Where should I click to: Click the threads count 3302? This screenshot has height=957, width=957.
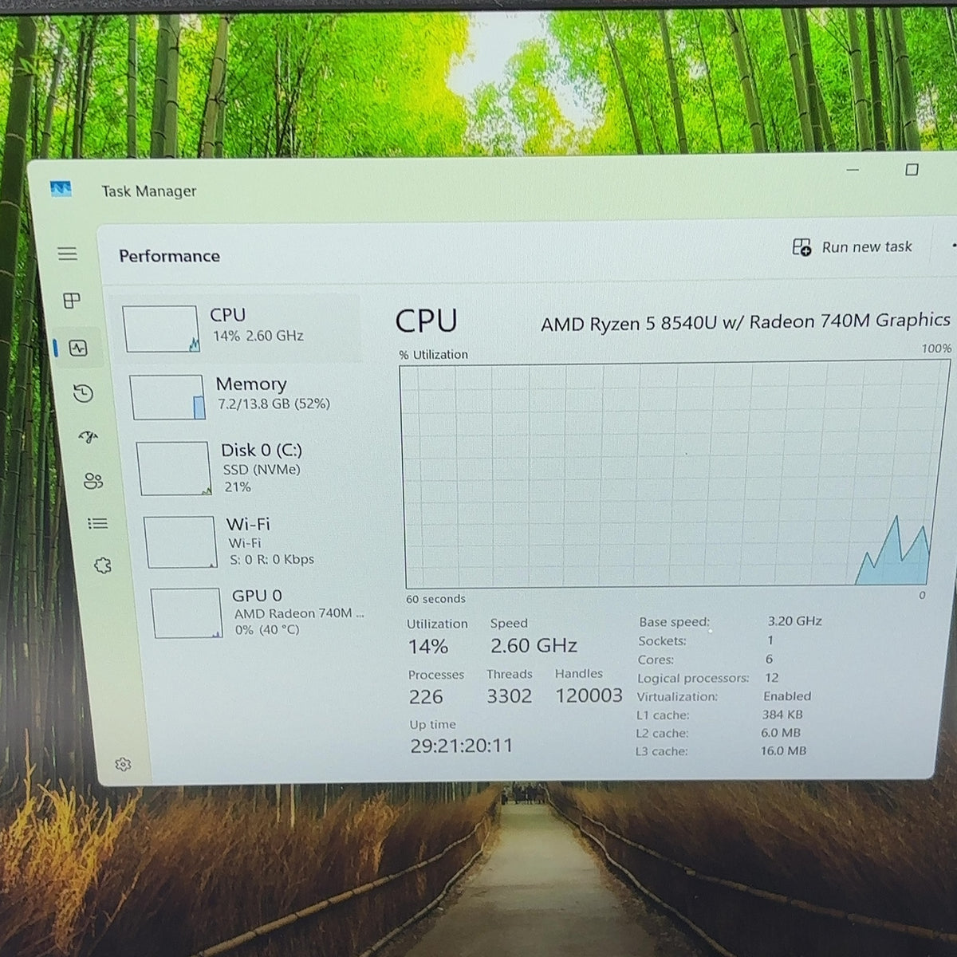point(510,696)
